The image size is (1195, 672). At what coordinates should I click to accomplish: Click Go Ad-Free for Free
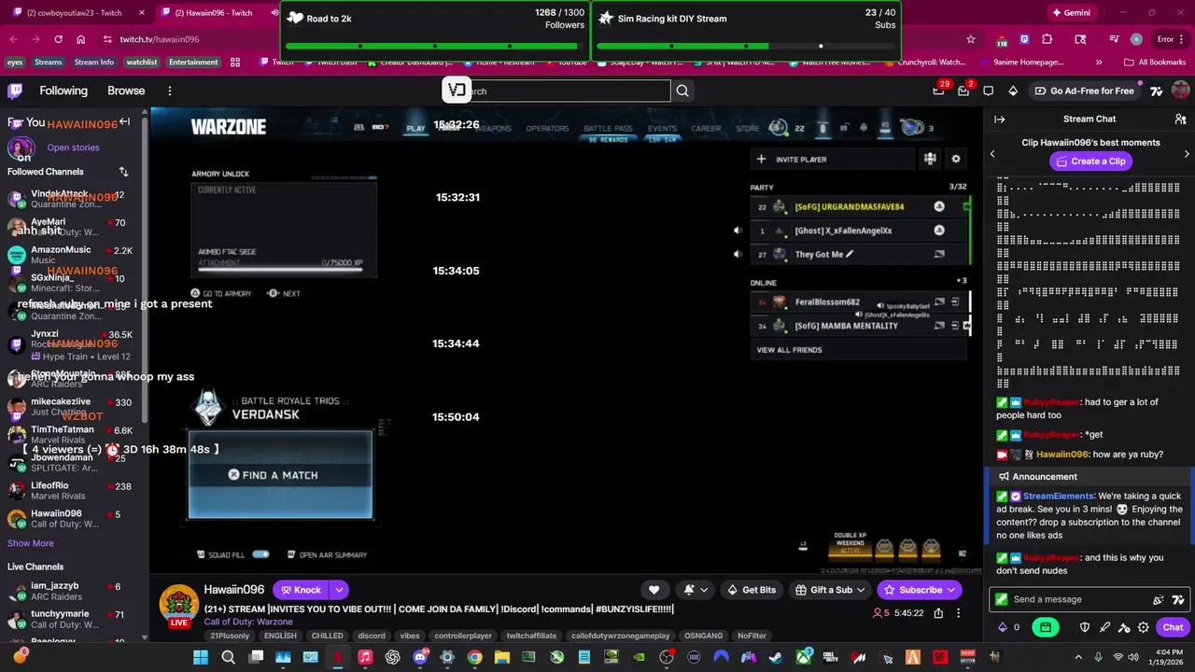(x=1084, y=91)
